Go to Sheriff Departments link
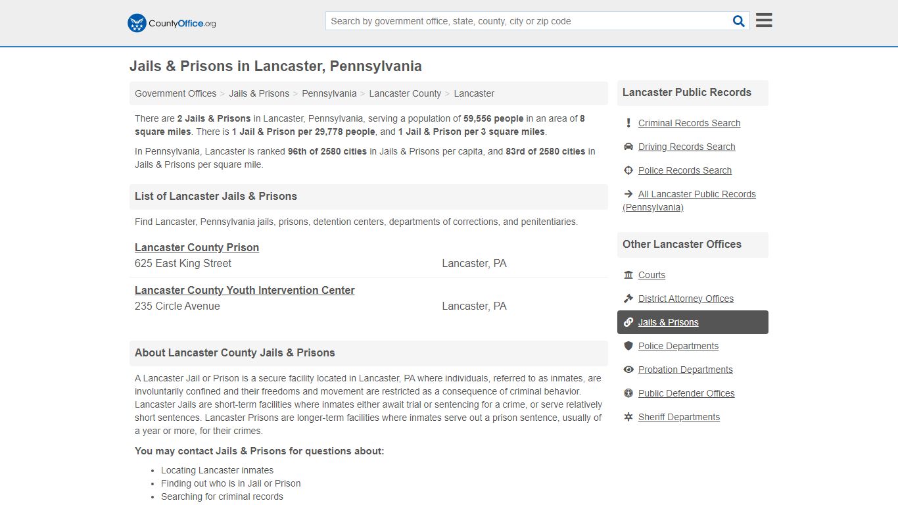Image resolution: width=898 pixels, height=505 pixels. 679,417
